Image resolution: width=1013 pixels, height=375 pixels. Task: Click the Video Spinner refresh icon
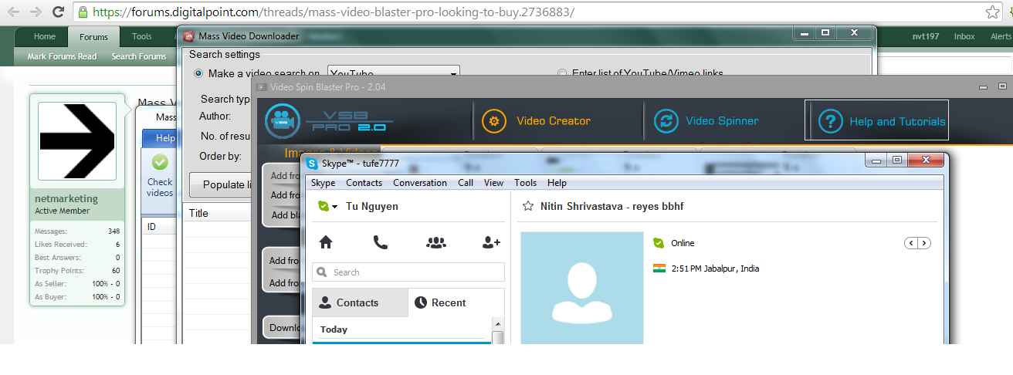pyautogui.click(x=666, y=121)
